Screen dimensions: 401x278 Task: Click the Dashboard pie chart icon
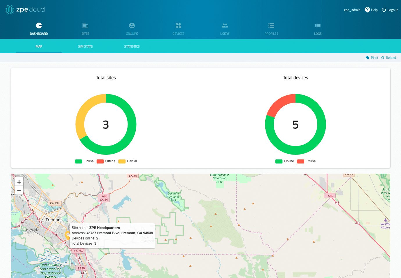39,26
